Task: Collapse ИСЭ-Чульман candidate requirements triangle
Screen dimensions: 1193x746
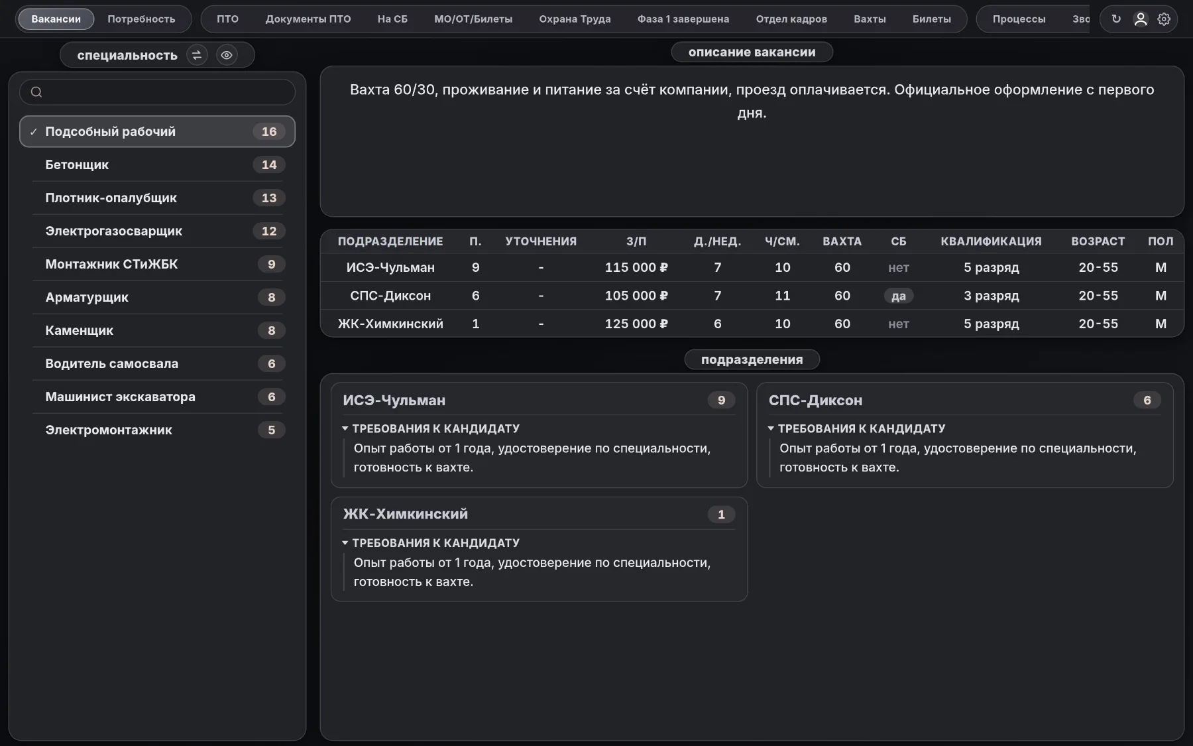Action: click(x=345, y=428)
